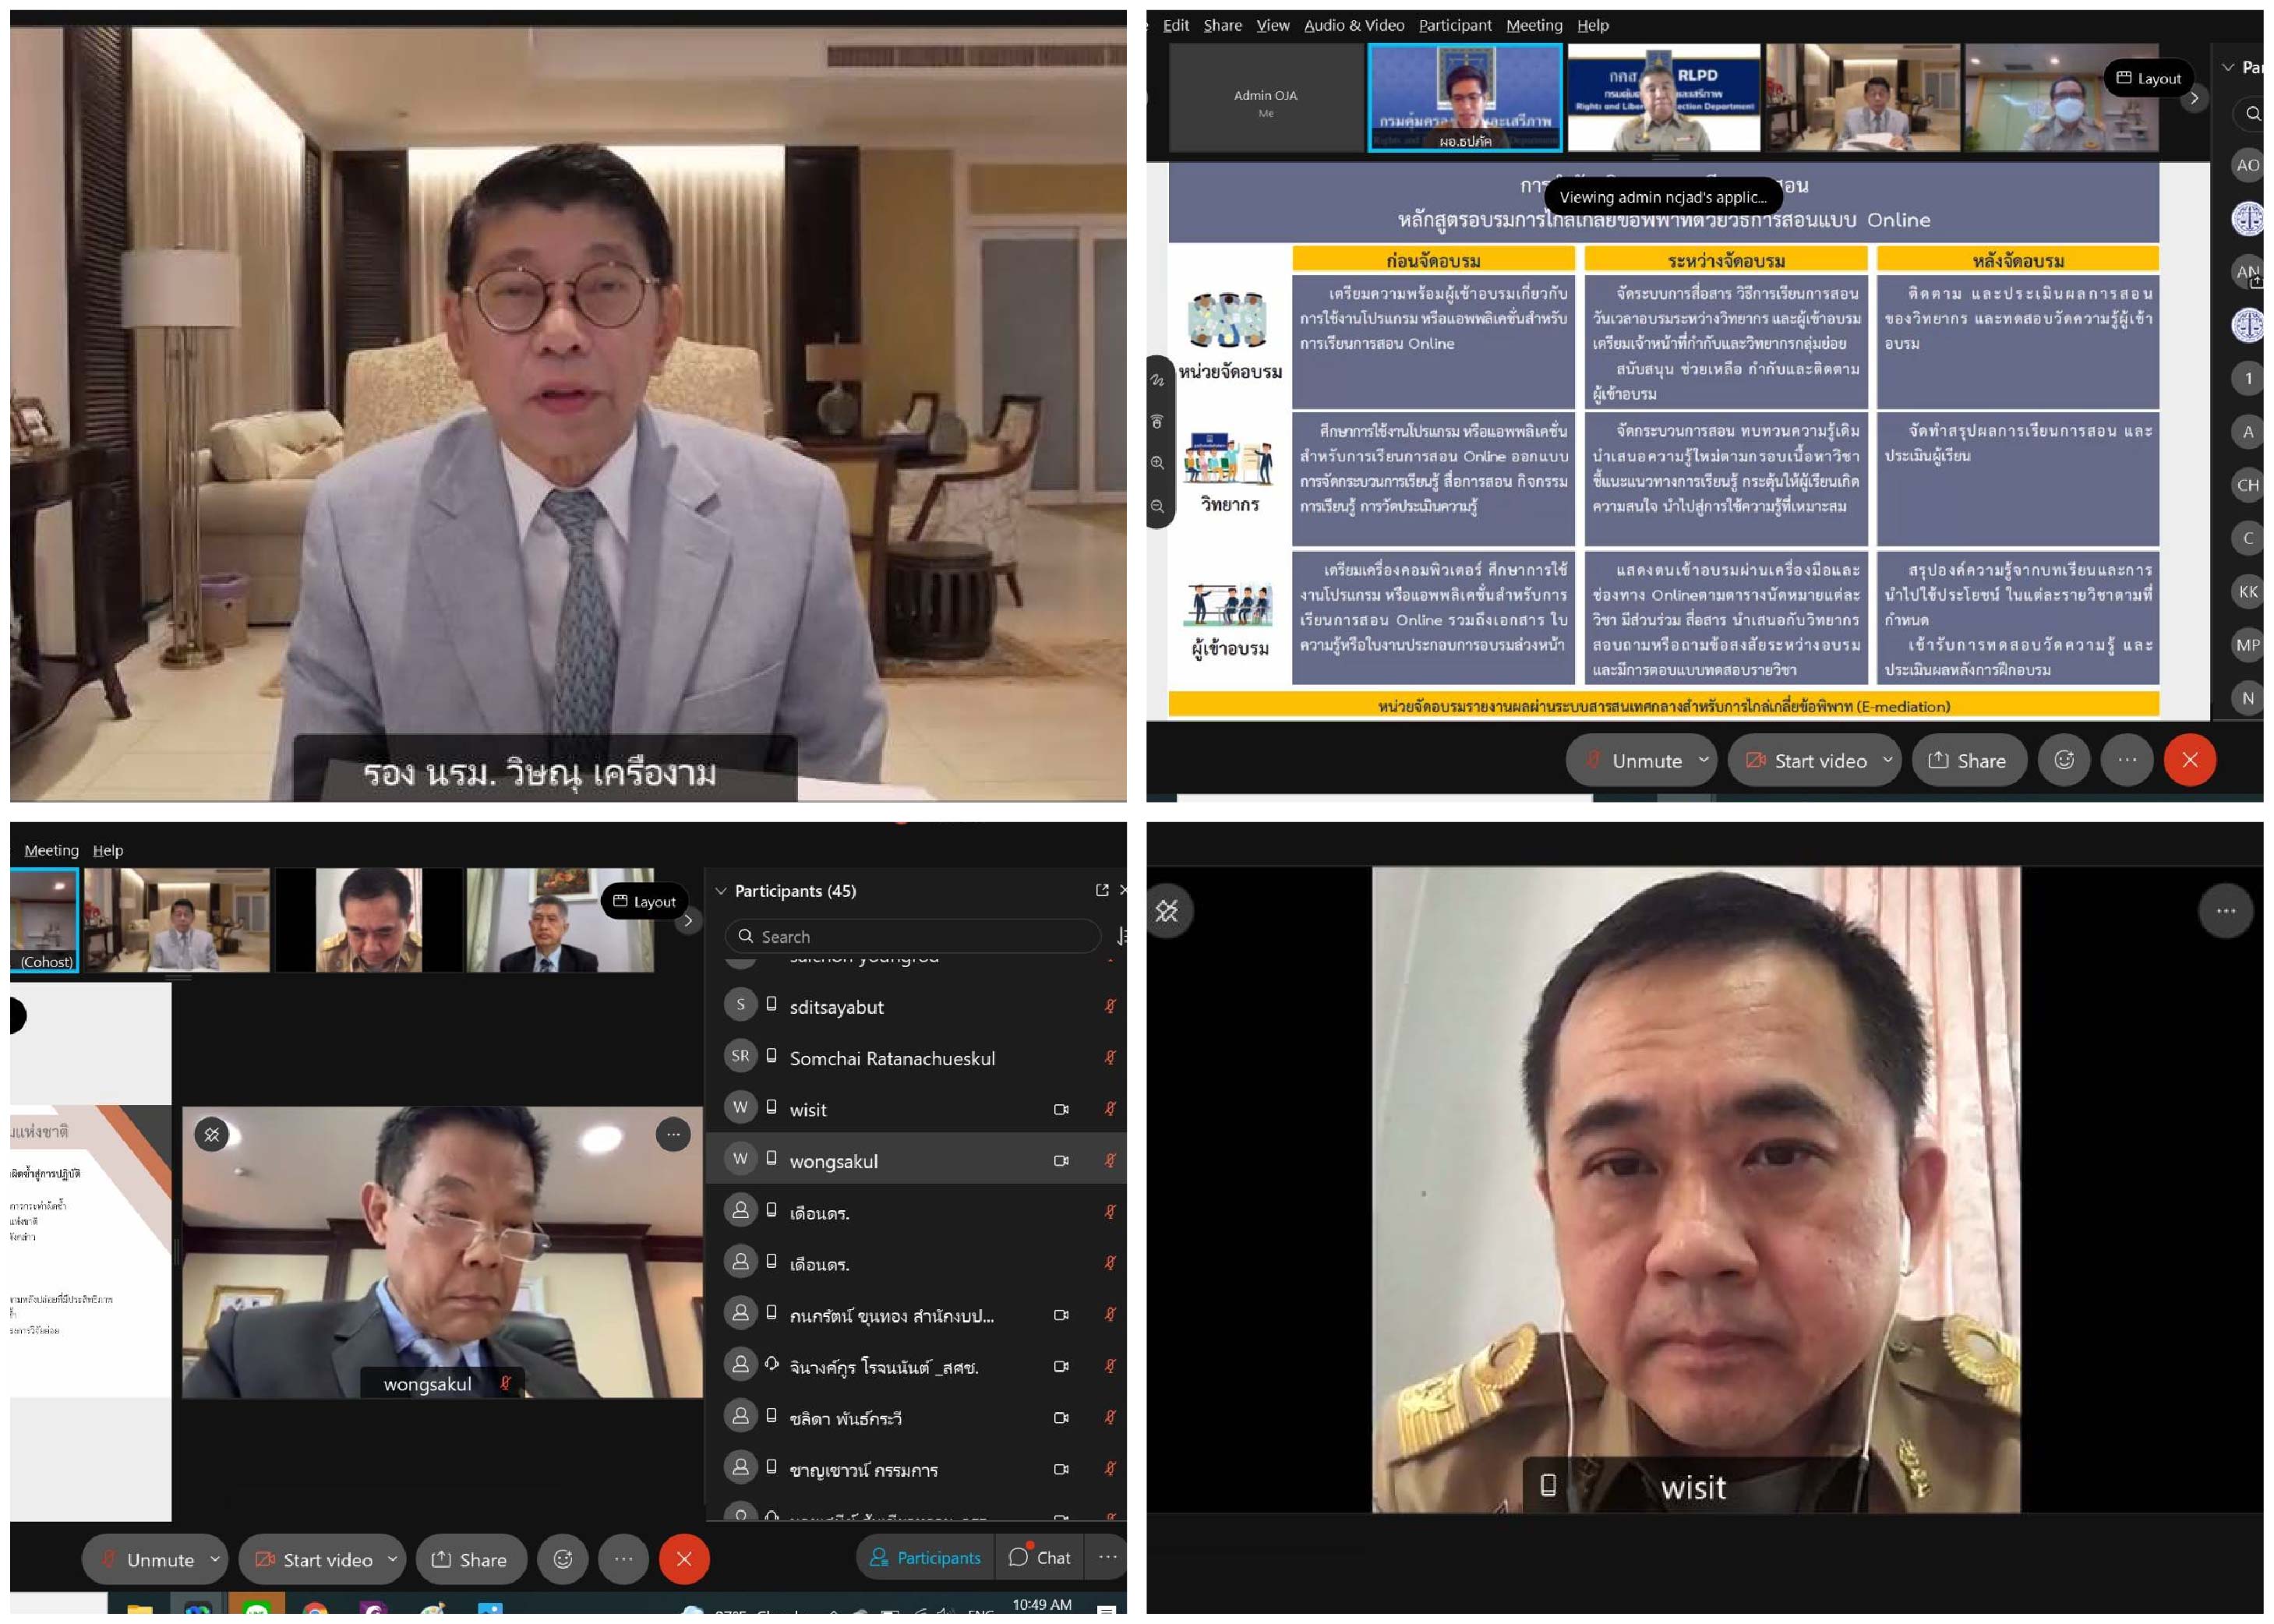Select wisit in participants list
This screenshot has width=2274, height=1624.
[808, 1110]
